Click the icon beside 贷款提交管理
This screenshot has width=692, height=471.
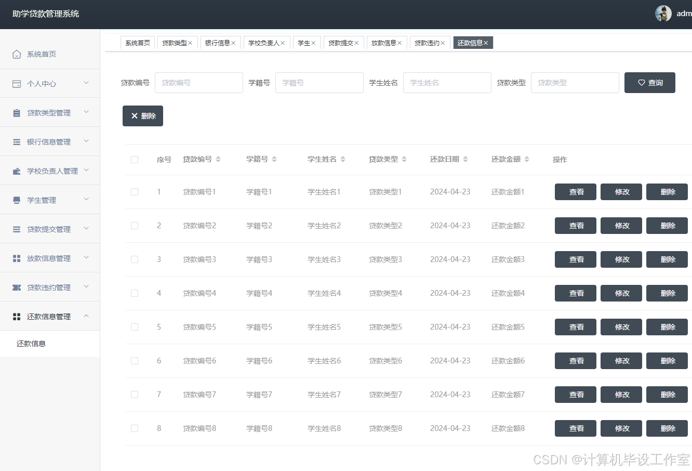click(17, 229)
